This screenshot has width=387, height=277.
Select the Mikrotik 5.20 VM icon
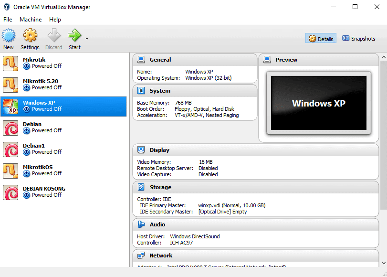10,85
